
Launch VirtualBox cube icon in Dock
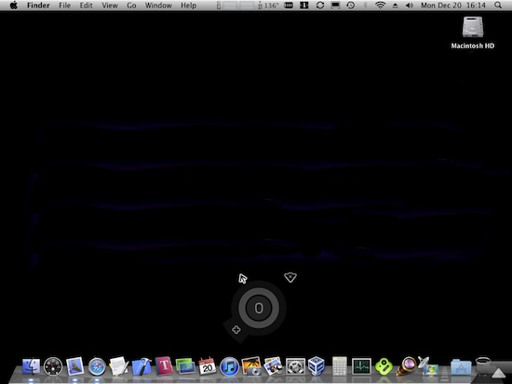click(317, 366)
